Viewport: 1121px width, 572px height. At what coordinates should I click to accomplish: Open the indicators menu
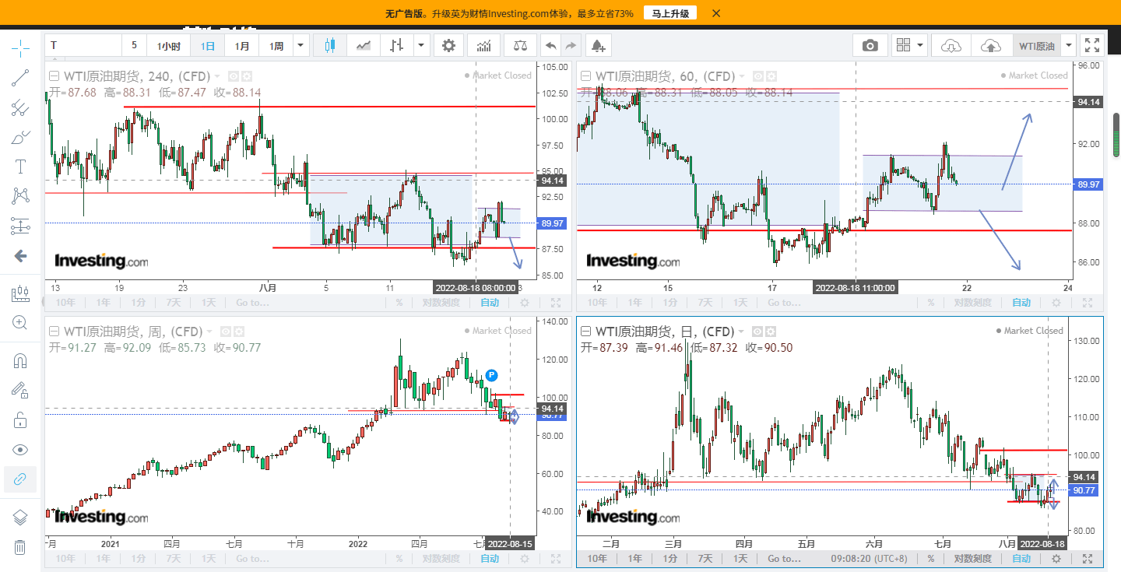click(484, 46)
